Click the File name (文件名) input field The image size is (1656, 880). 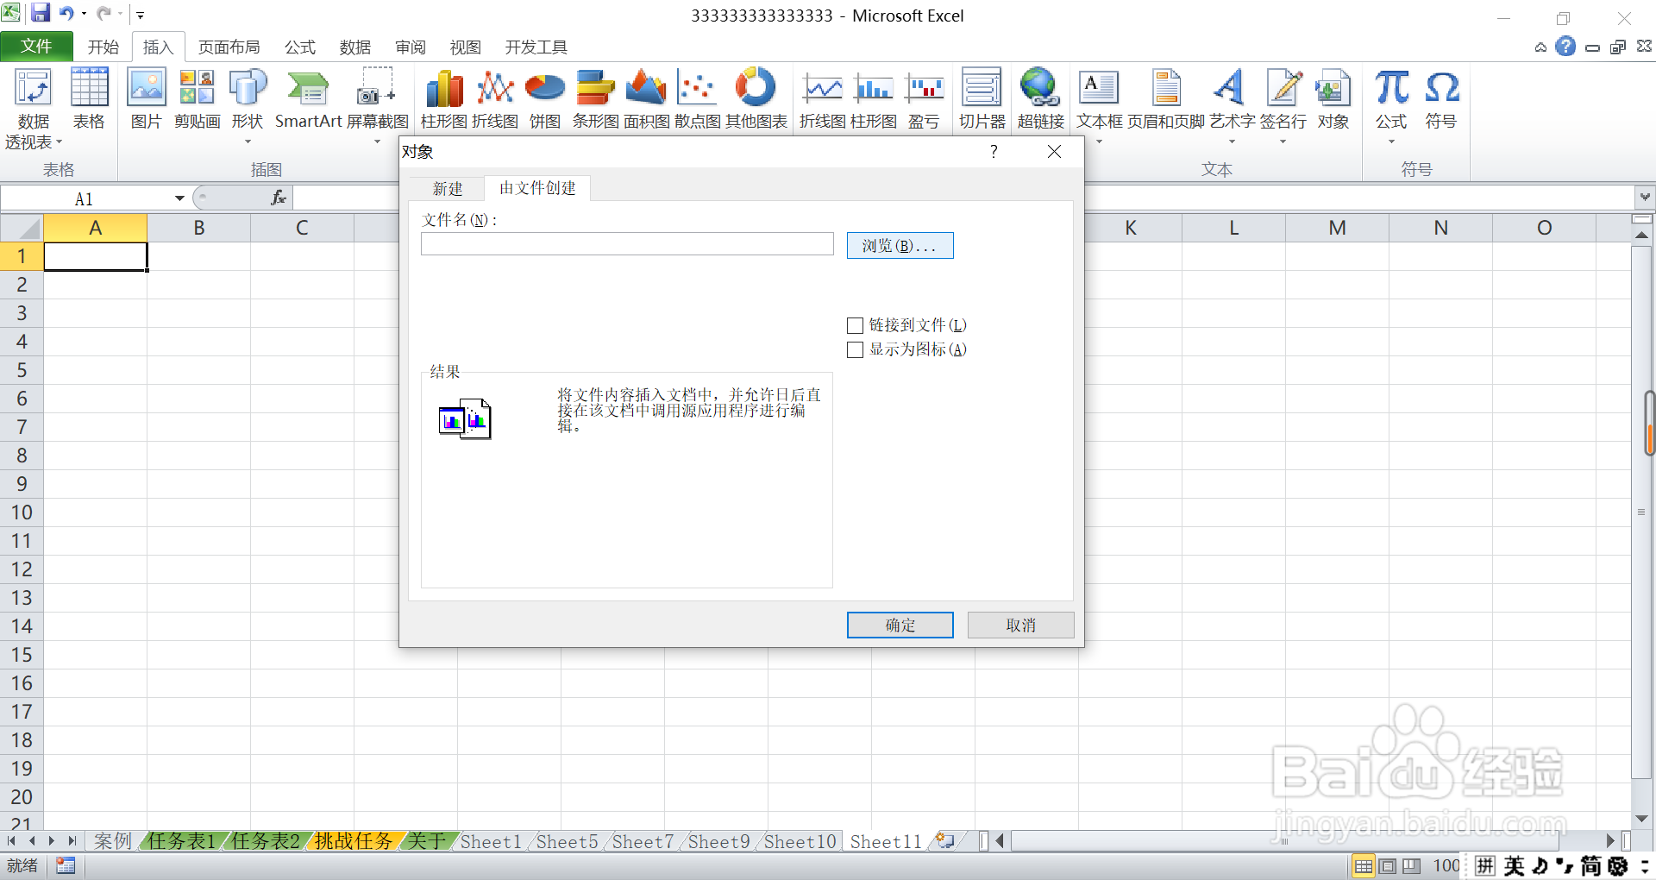627,244
